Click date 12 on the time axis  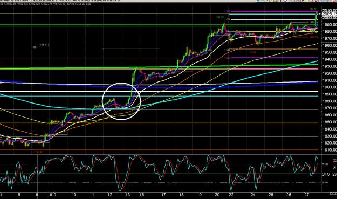point(110,195)
